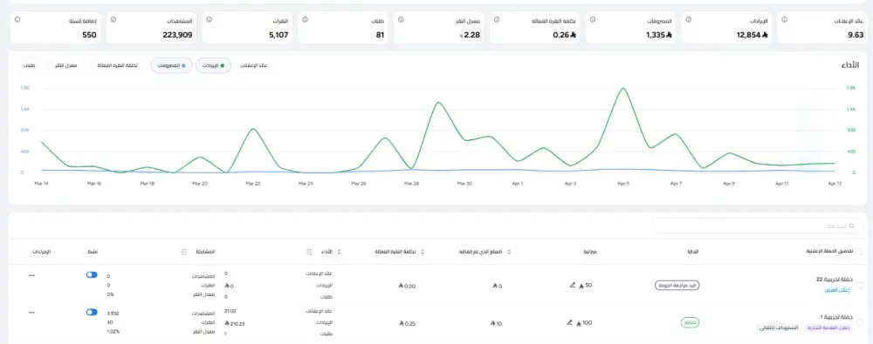The image size is (873, 344).
Task: Click the الحالة column header
Action: tap(693, 252)
